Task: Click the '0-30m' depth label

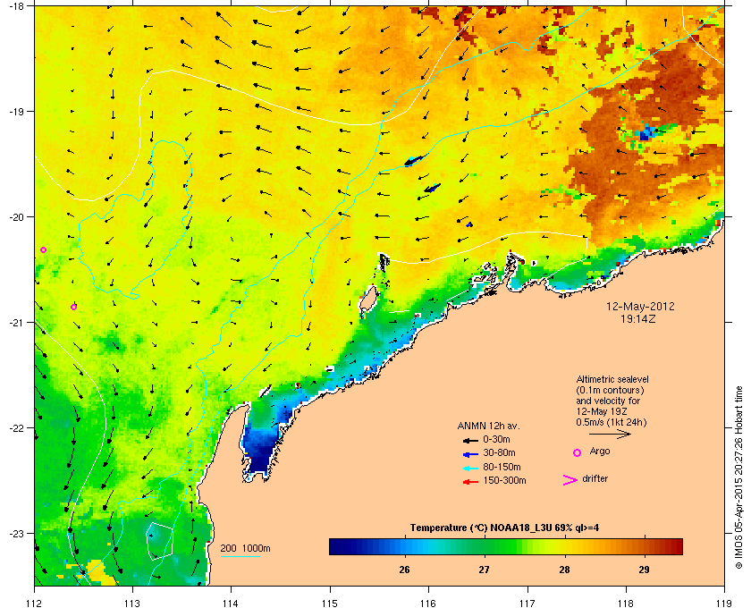Action: [497, 439]
